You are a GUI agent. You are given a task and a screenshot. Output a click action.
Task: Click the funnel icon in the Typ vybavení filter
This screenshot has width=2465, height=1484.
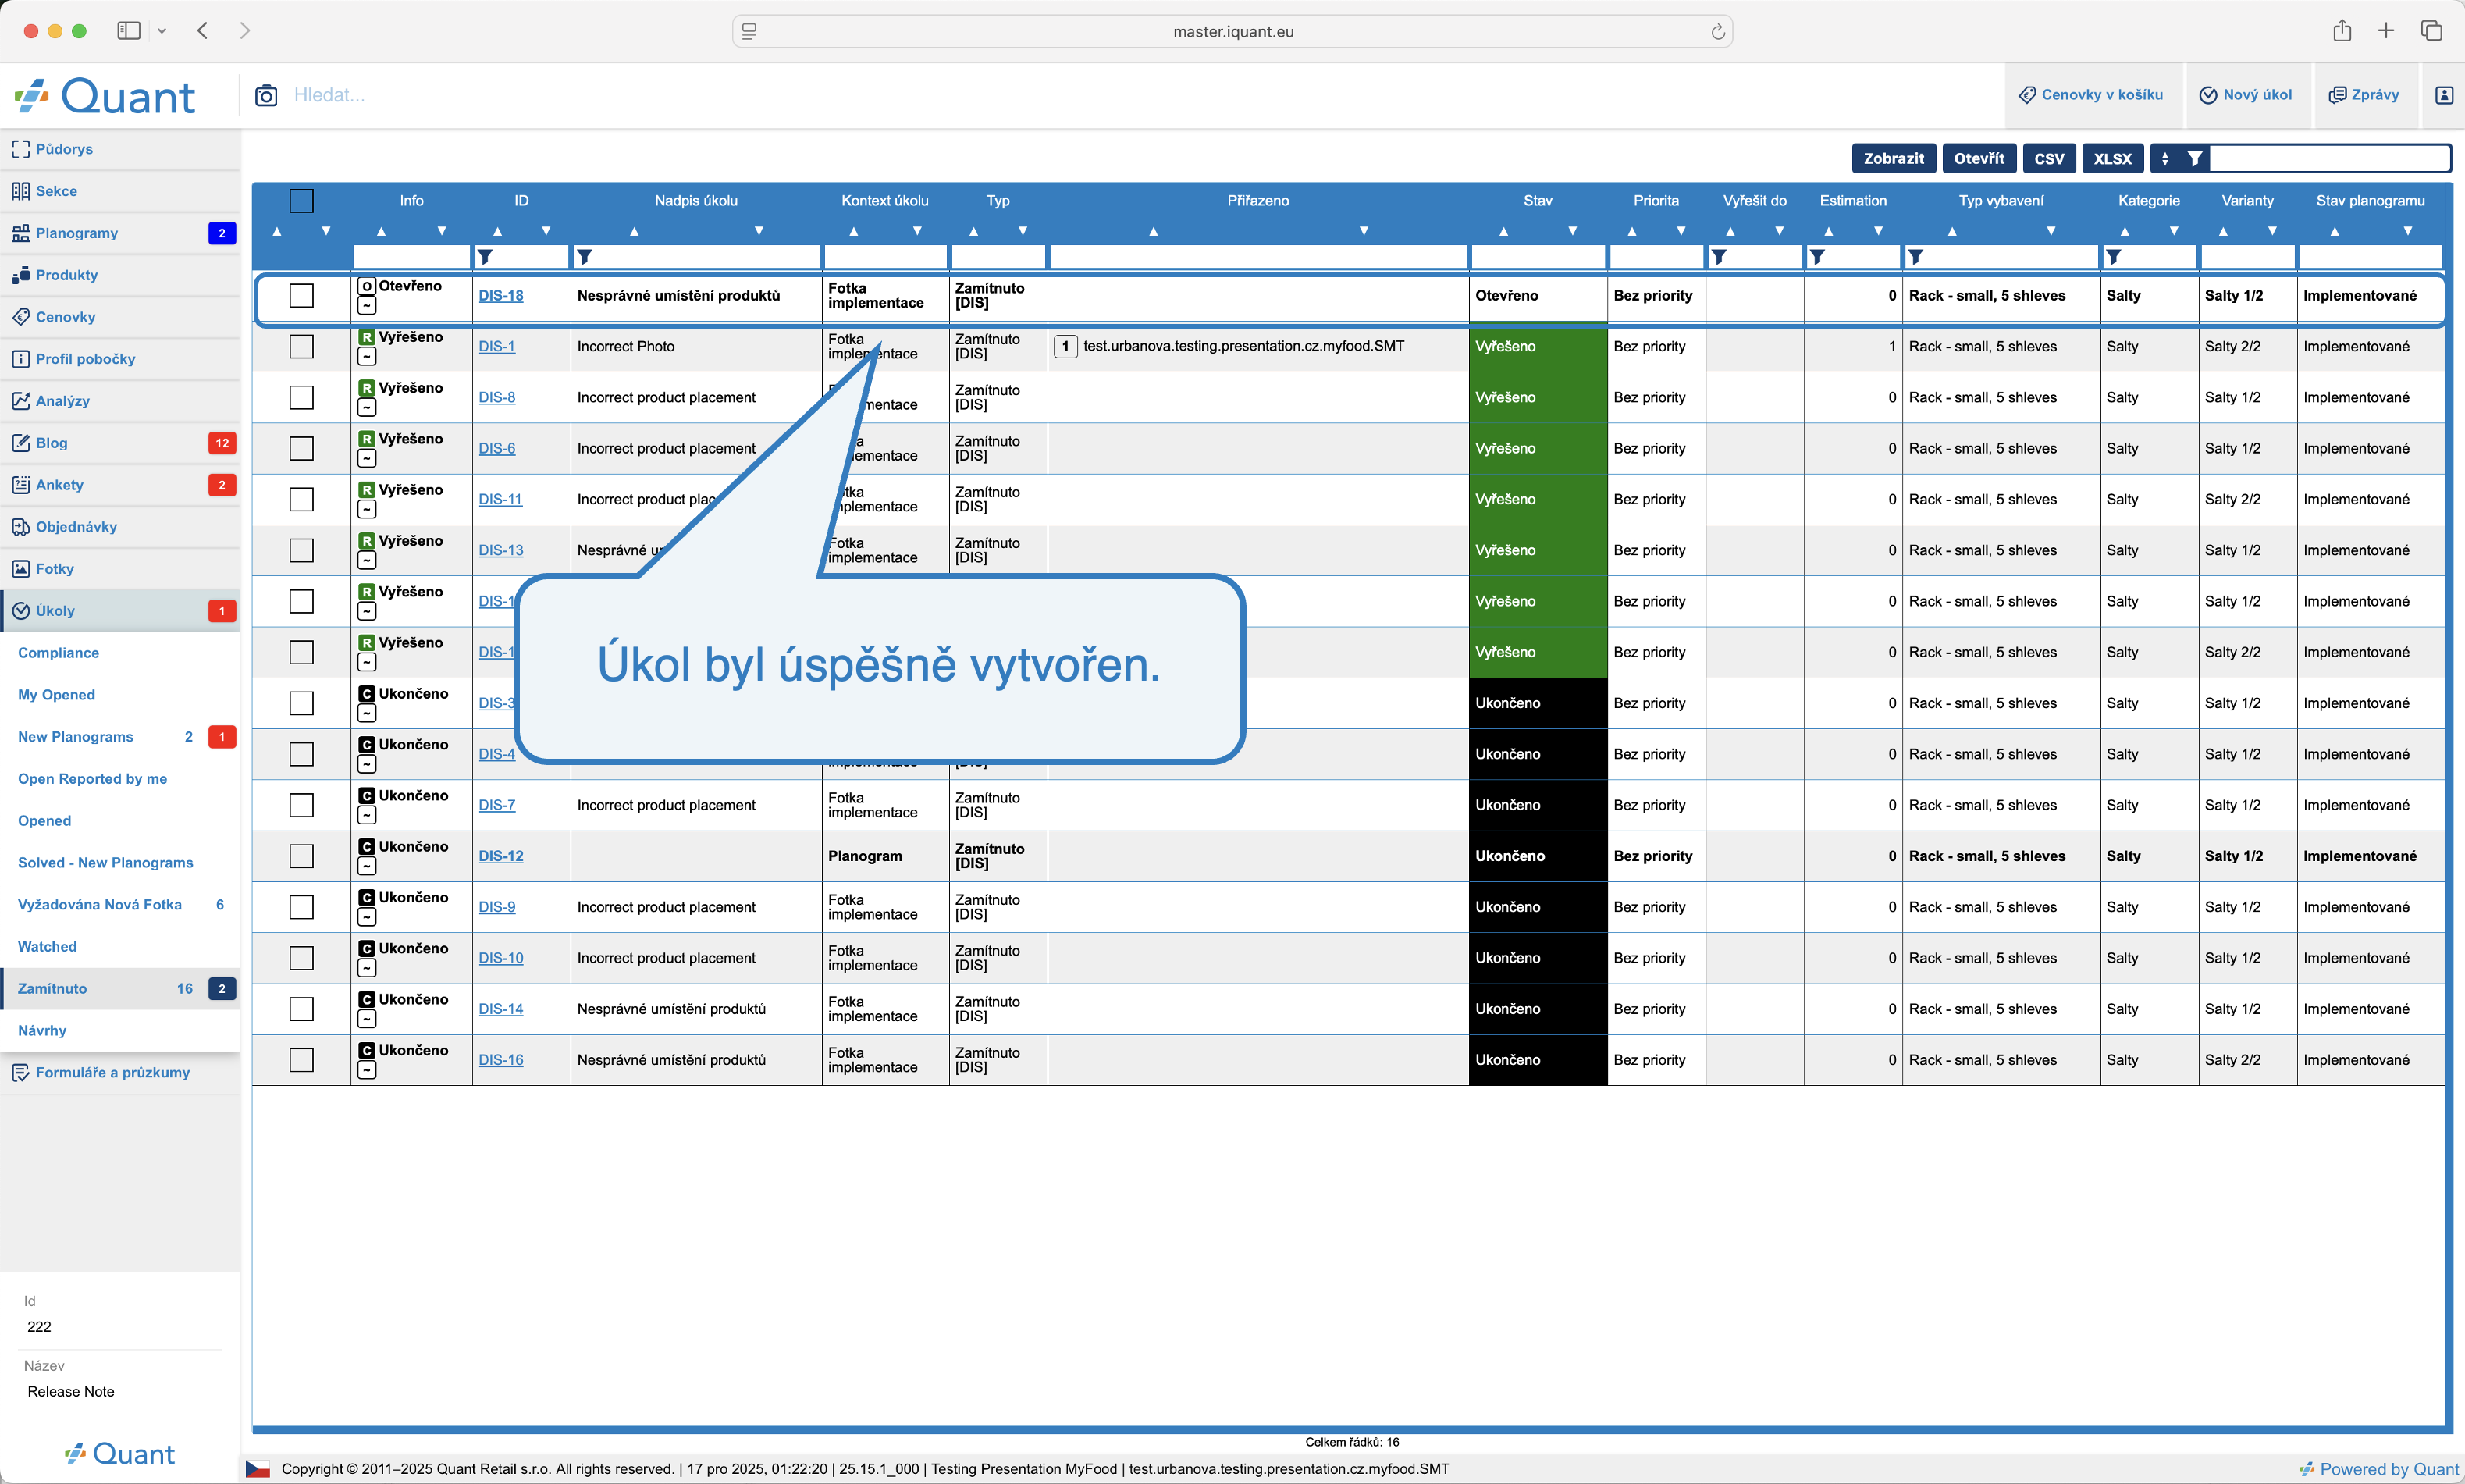(x=1915, y=257)
